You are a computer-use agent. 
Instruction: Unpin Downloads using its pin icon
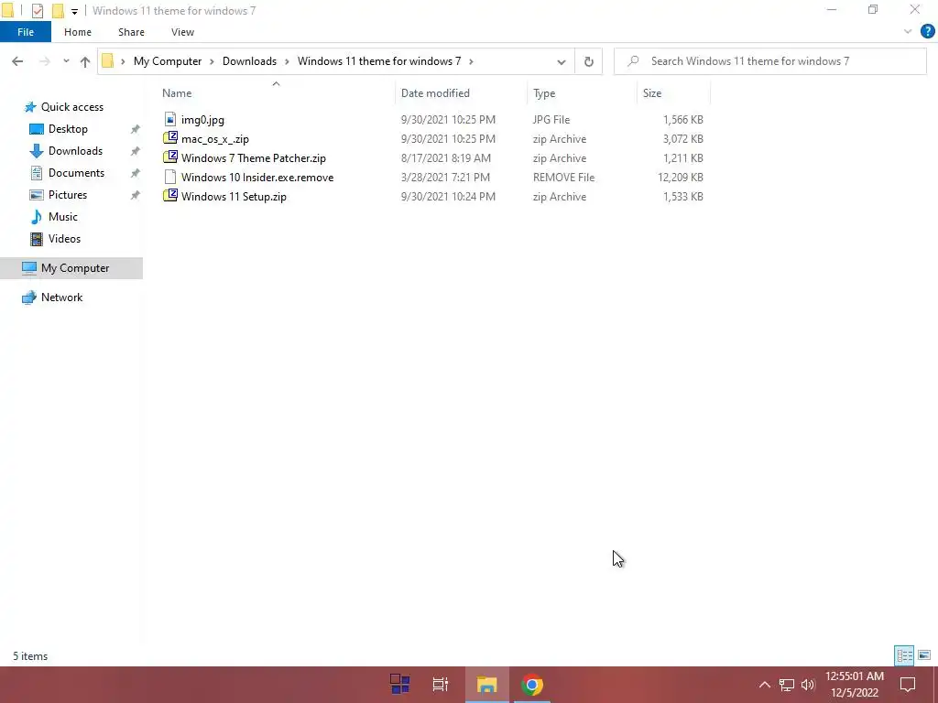click(x=136, y=151)
